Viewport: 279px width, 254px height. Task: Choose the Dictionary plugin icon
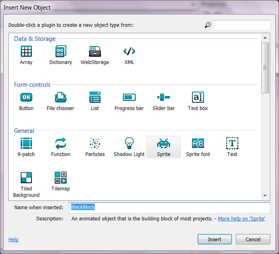tap(61, 52)
